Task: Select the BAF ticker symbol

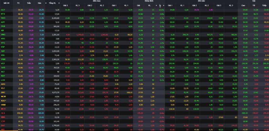Action: point(3,125)
